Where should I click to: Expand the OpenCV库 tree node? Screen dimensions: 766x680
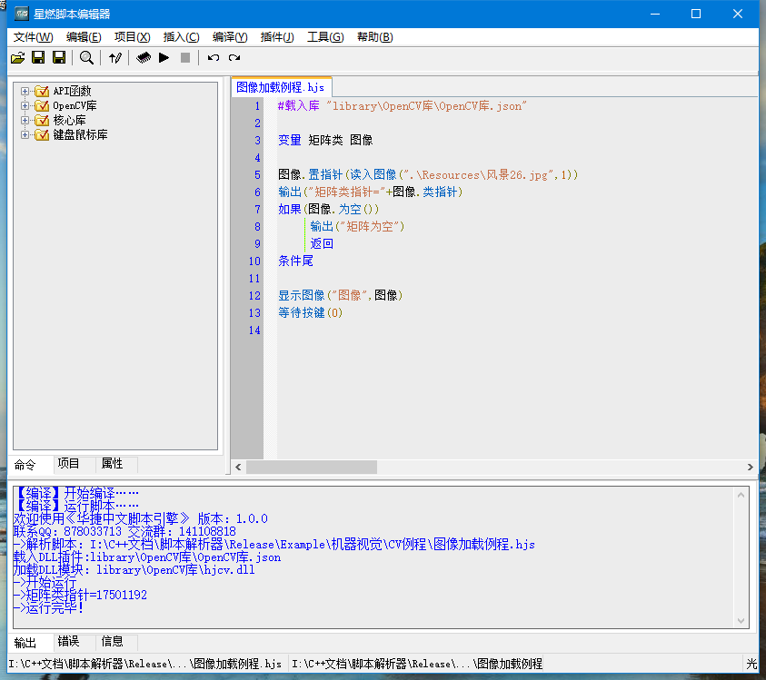[x=25, y=106]
